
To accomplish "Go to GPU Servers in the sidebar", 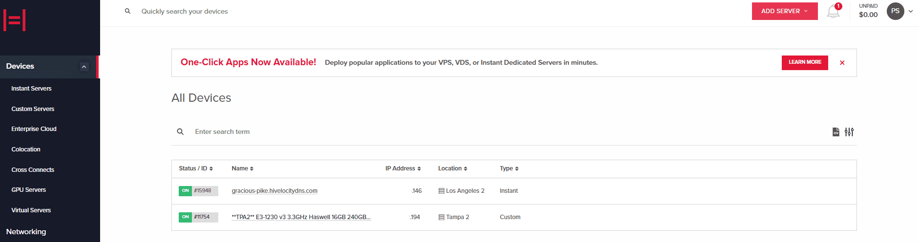I will click(x=28, y=190).
